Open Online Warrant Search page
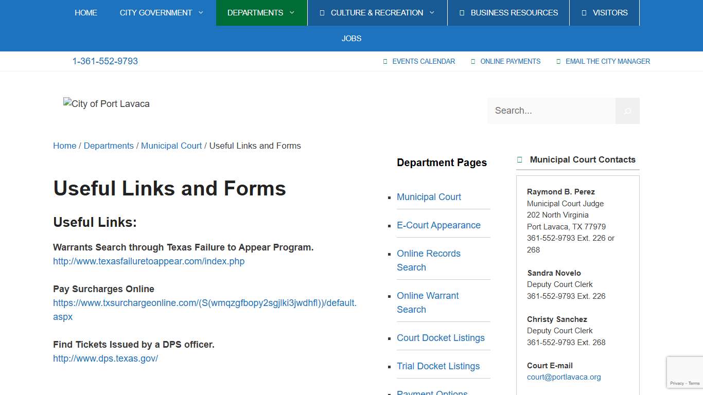Screen dimensions: 703x395 click(x=428, y=302)
